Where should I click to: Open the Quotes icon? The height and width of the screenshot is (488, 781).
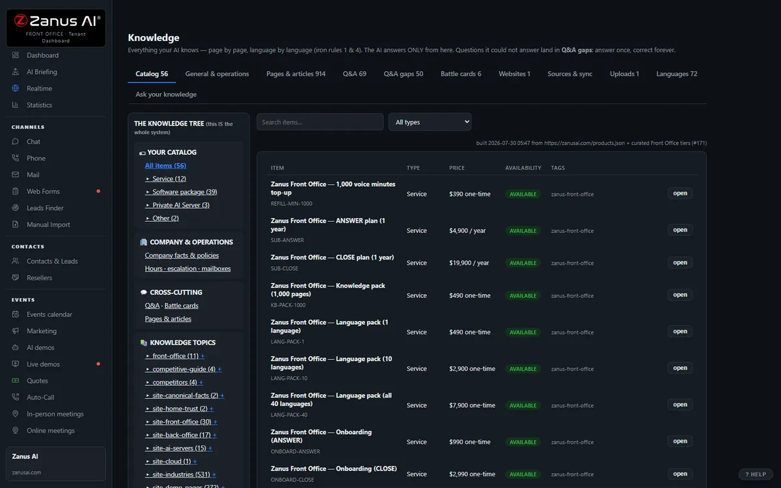click(x=16, y=381)
